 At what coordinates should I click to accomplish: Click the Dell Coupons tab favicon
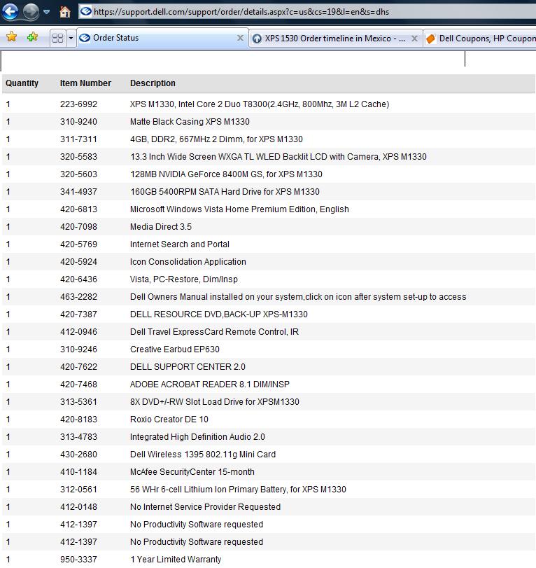pos(430,39)
